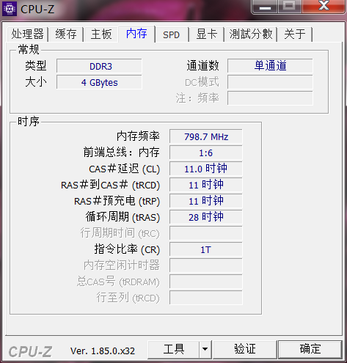347x363 pixels.
Task: Click the 798.7 MHz frequency value
Action: (206, 136)
